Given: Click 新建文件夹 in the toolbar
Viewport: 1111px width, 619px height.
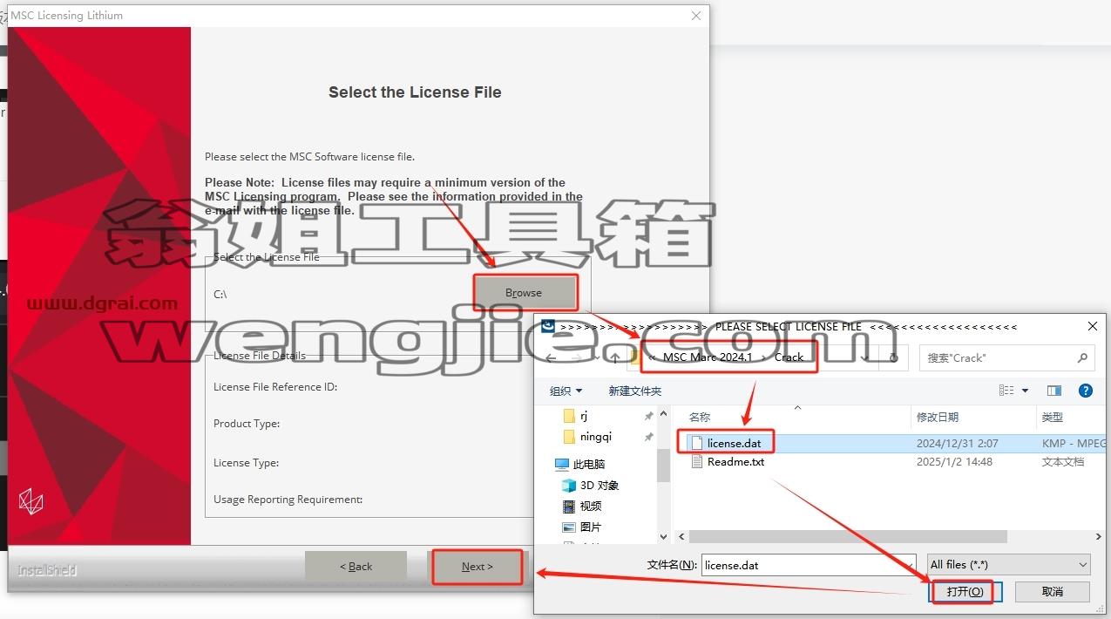Looking at the screenshot, I should pos(634,391).
